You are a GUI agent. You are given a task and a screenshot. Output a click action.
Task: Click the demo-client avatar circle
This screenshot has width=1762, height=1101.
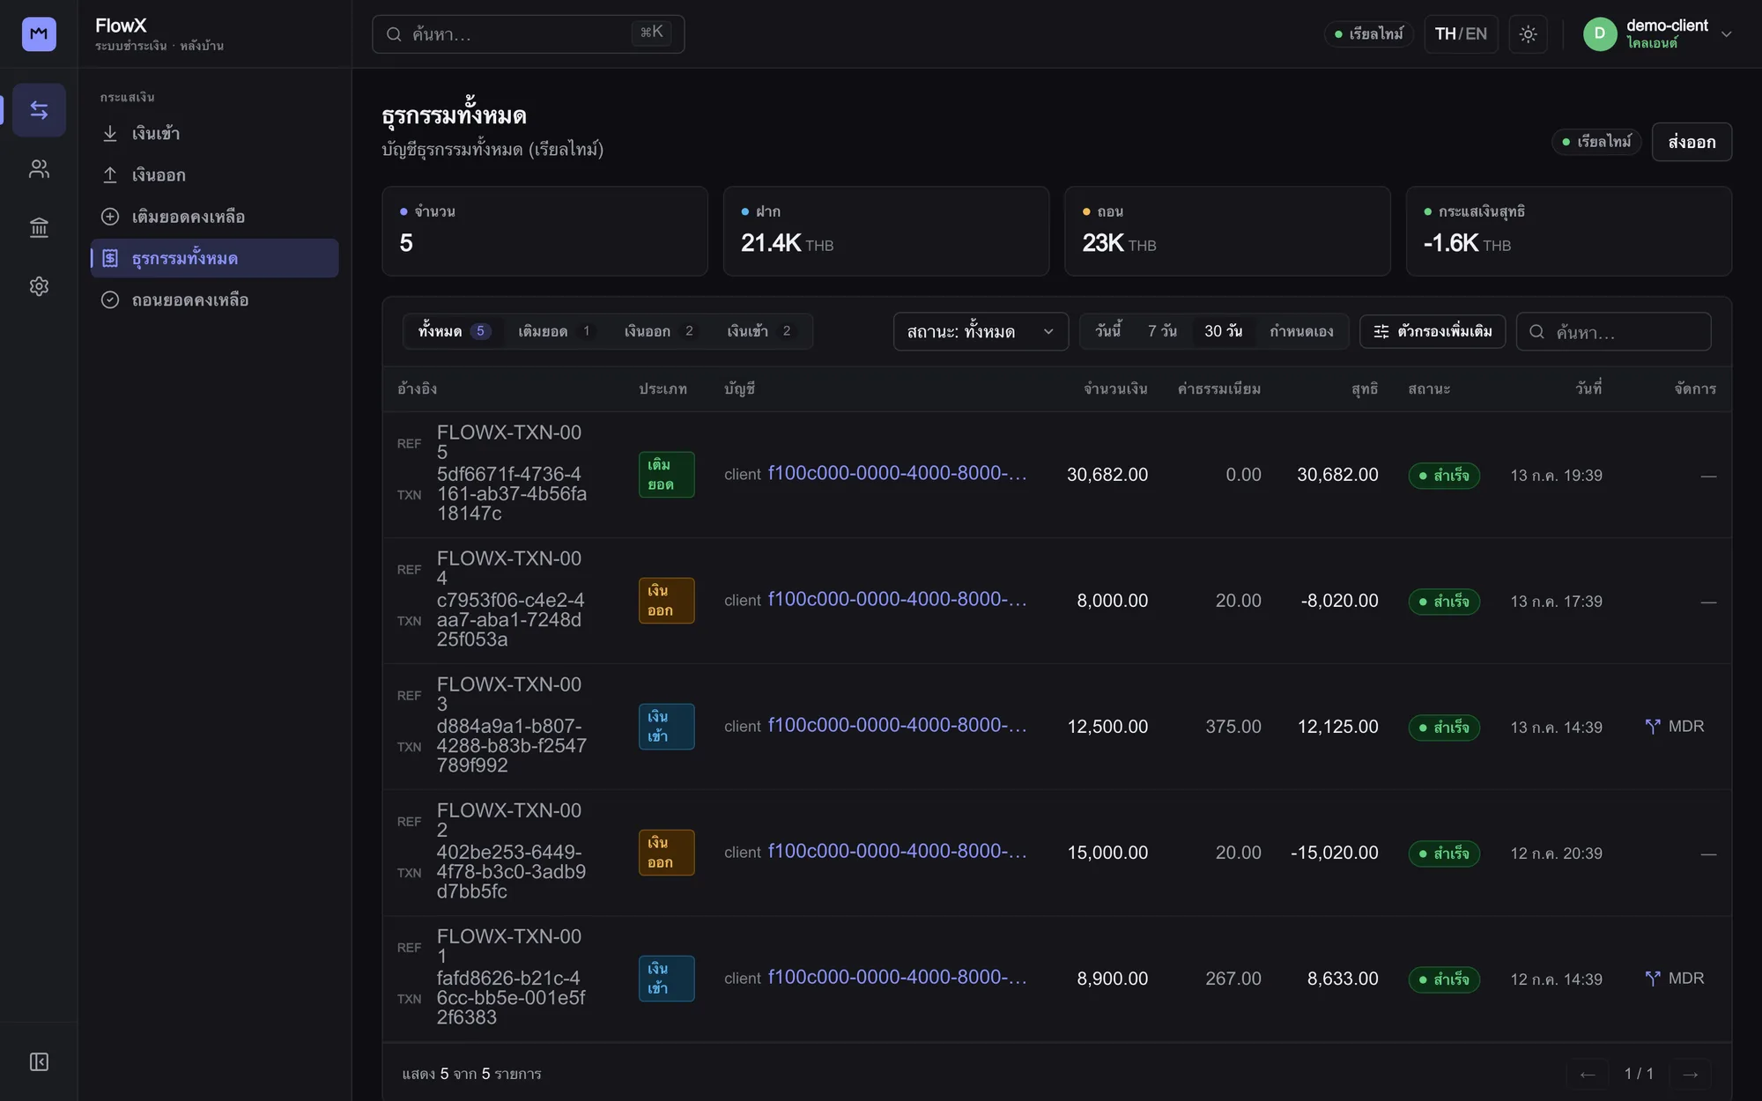1600,34
